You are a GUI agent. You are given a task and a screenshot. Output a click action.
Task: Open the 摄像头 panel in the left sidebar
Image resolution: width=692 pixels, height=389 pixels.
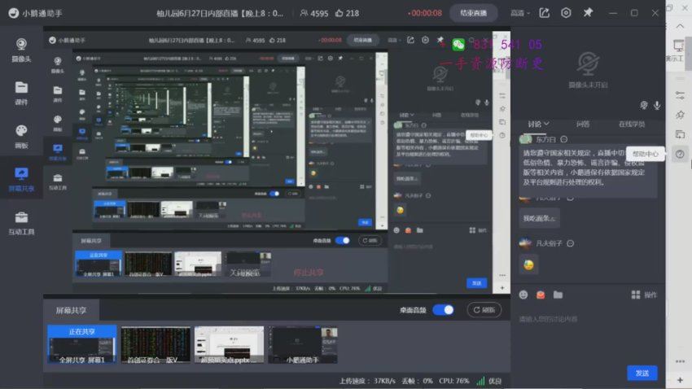(21, 50)
